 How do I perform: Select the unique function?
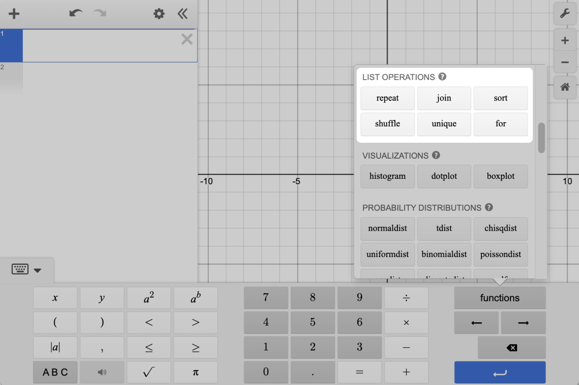tap(444, 124)
